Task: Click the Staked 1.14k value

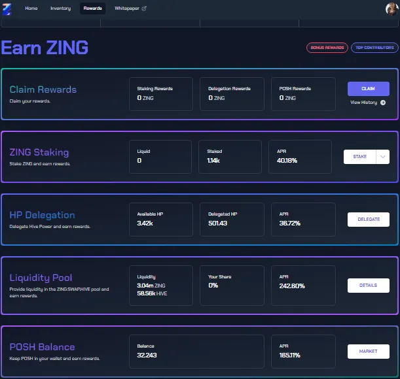Action: [x=213, y=161]
